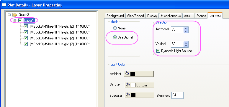This screenshot has width=229, height=107.
Task: Switch to the Size/Speed tab
Action: point(135,16)
